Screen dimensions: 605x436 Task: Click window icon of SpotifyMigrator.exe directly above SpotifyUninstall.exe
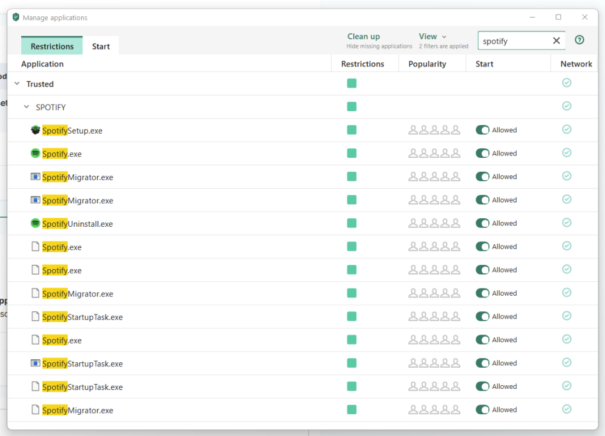[x=36, y=200]
